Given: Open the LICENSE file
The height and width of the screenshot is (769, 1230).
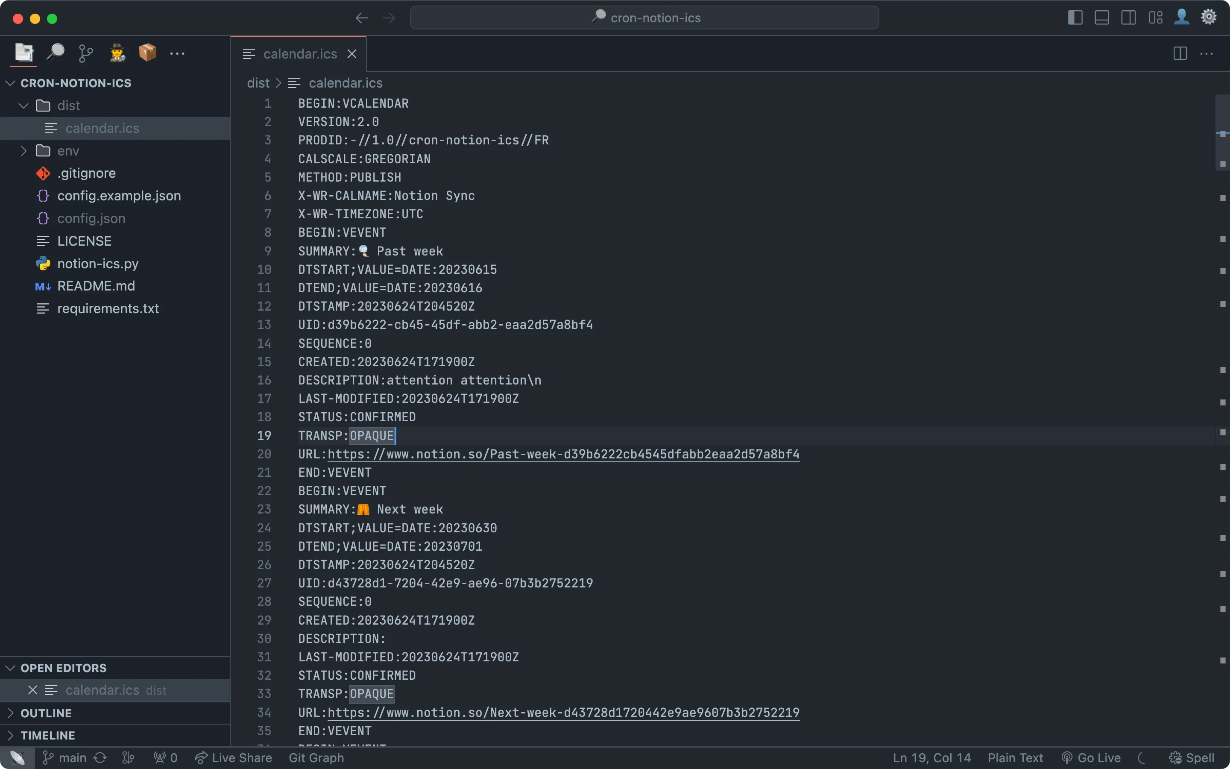Looking at the screenshot, I should (115, 241).
